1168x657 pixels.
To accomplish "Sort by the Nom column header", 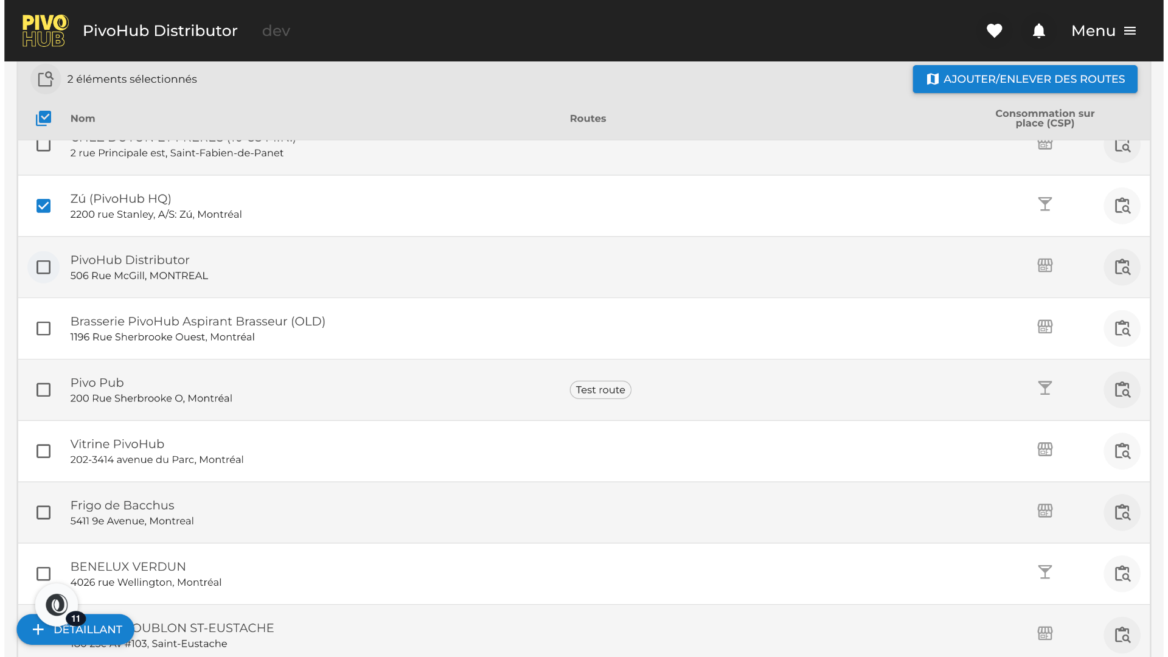I will [x=83, y=118].
